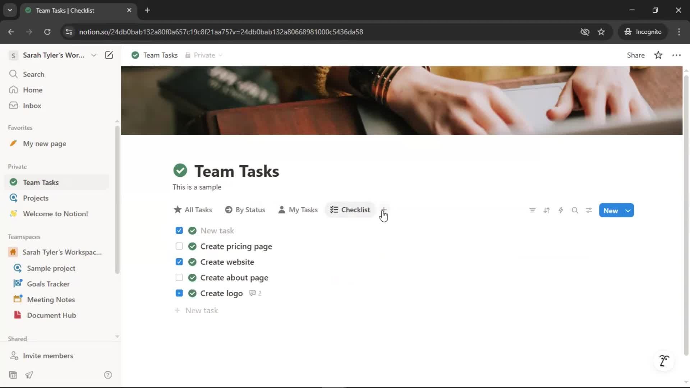Viewport: 690px width, 388px height.
Task: Edit the description 'This is a sample'
Action: pyautogui.click(x=197, y=187)
